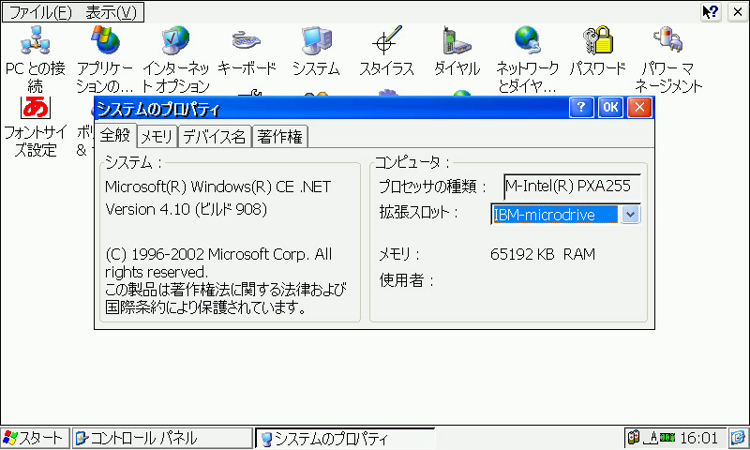Select the IBM-microdrive combo box field
The image size is (750, 450).
[x=555, y=214]
